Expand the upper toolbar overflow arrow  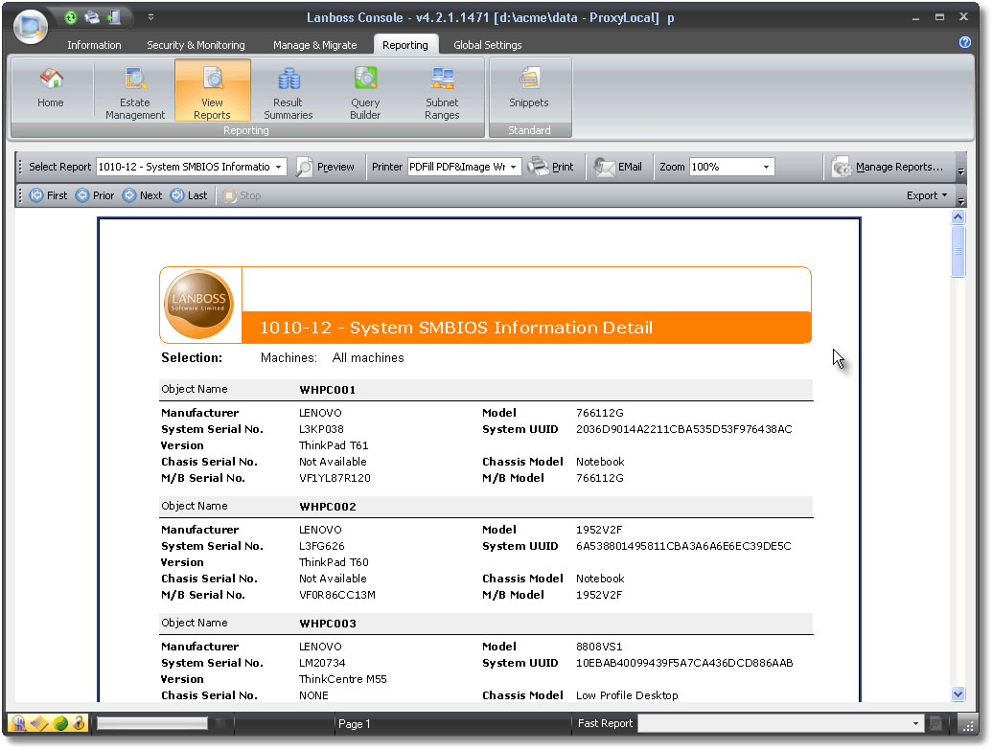coord(961,170)
